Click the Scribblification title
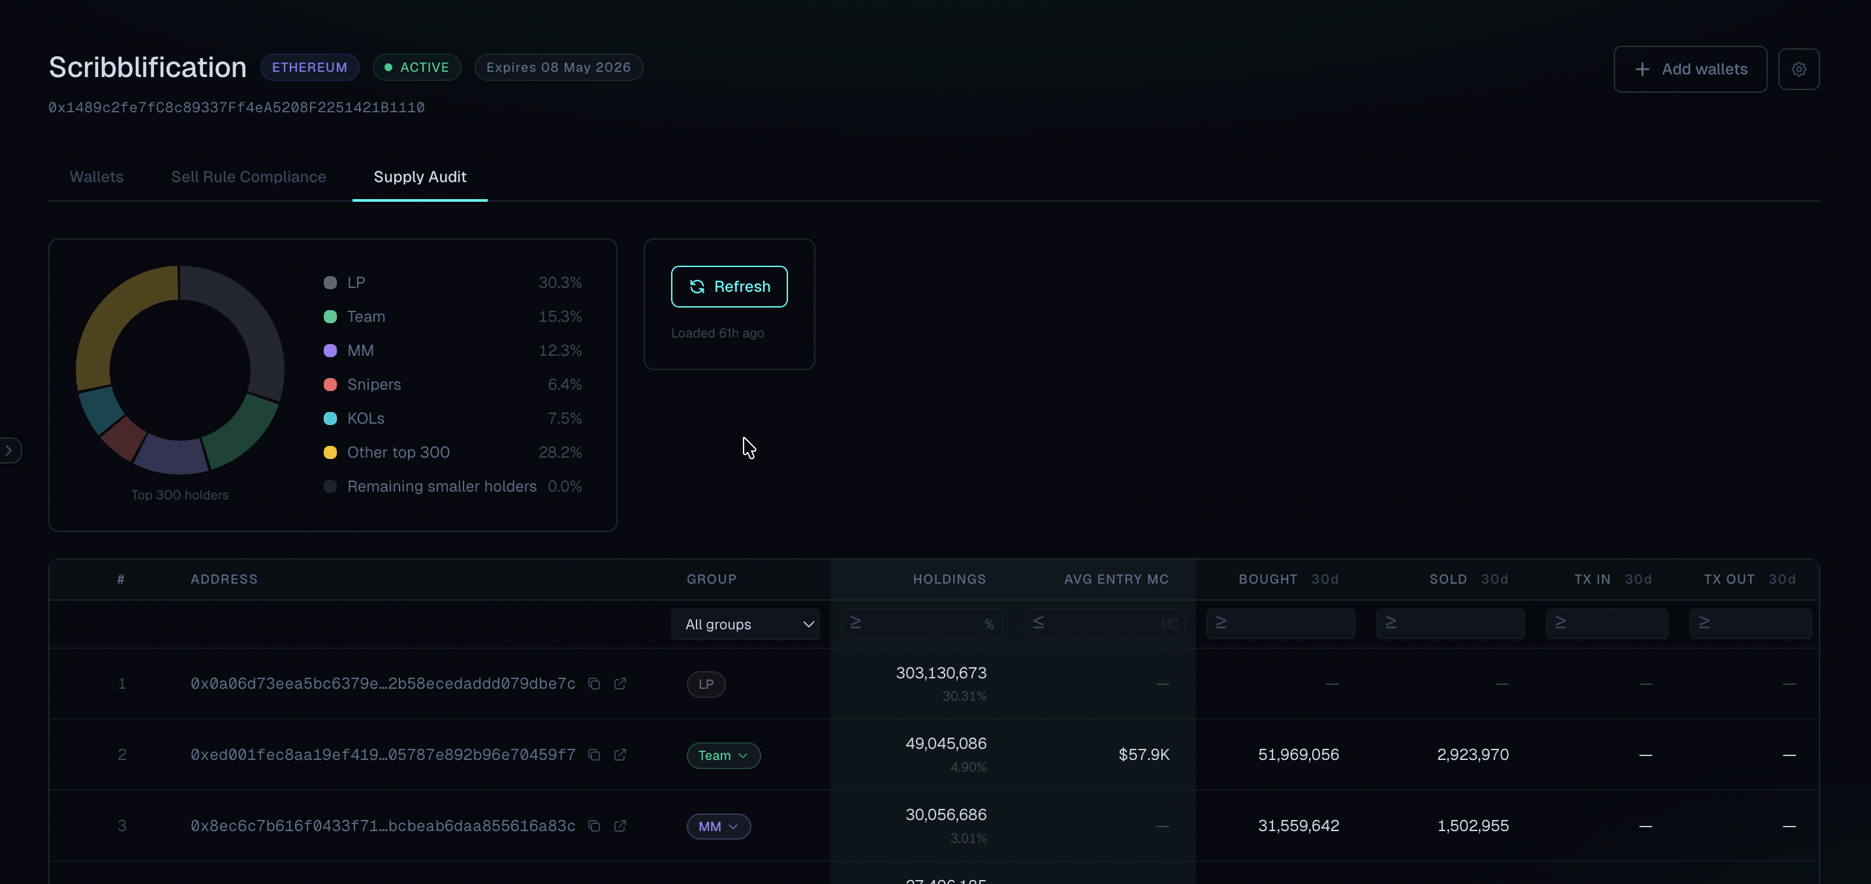Viewport: 1871px width, 884px height. point(148,67)
